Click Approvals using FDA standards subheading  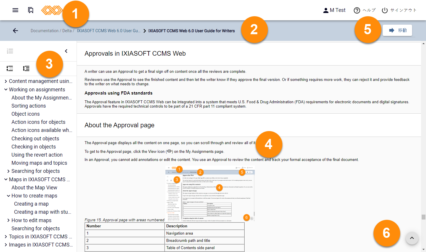(118, 93)
